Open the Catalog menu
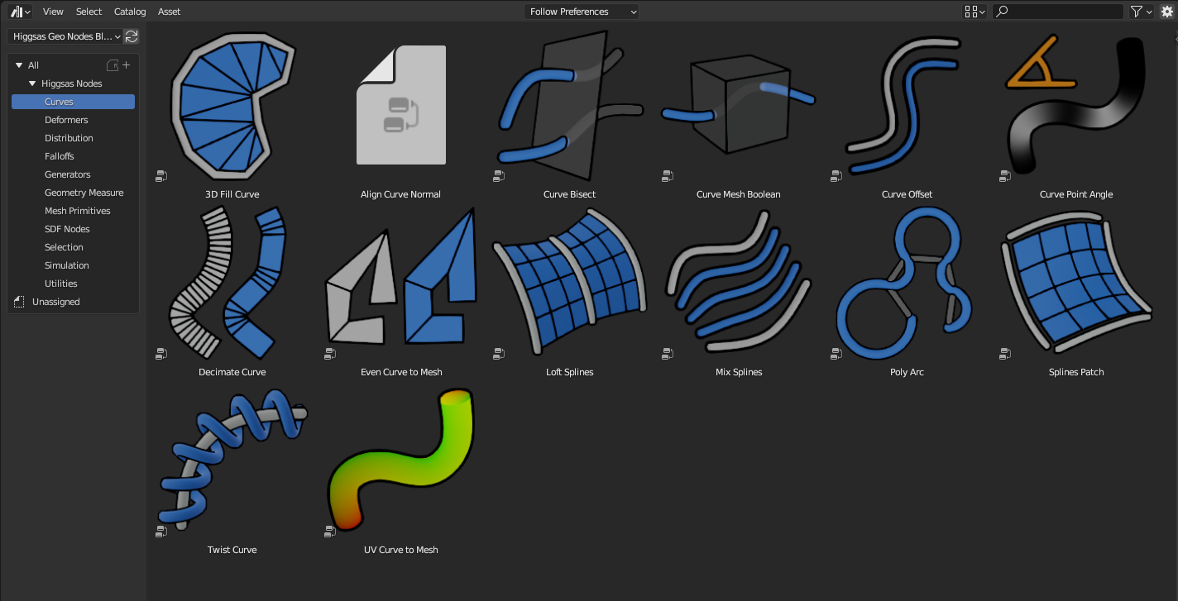The height and width of the screenshot is (601, 1178). click(129, 11)
